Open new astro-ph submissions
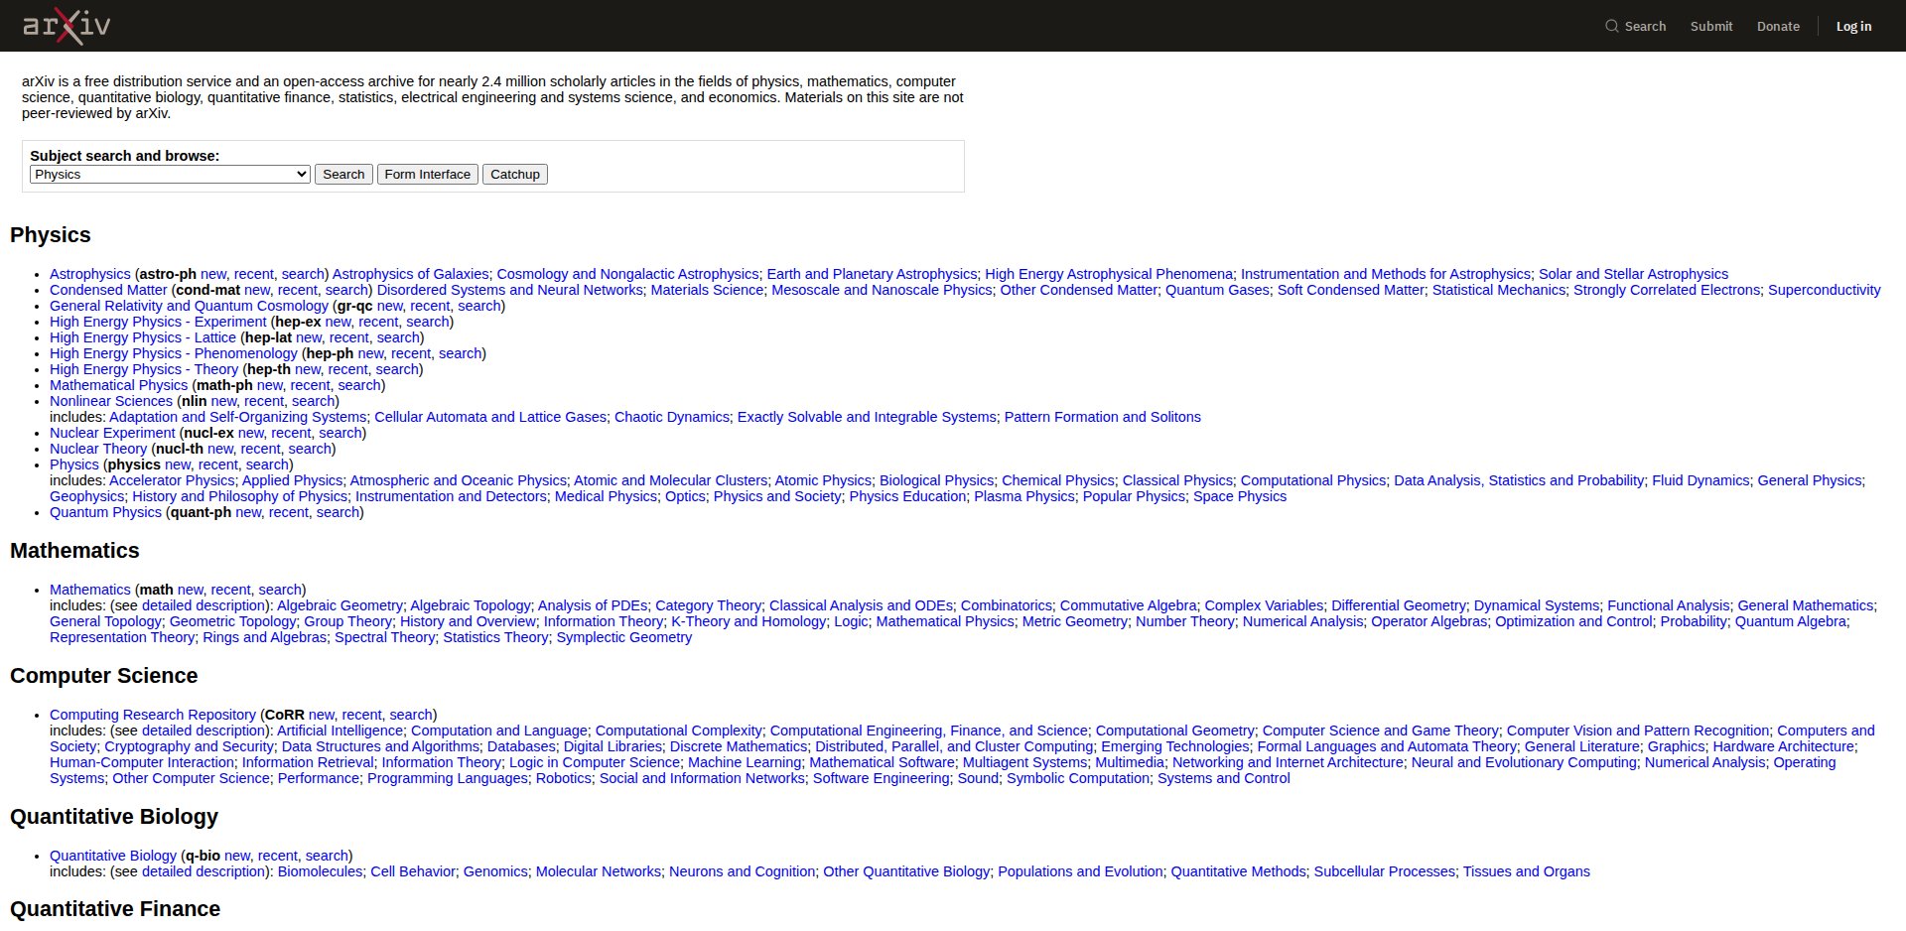 (213, 274)
